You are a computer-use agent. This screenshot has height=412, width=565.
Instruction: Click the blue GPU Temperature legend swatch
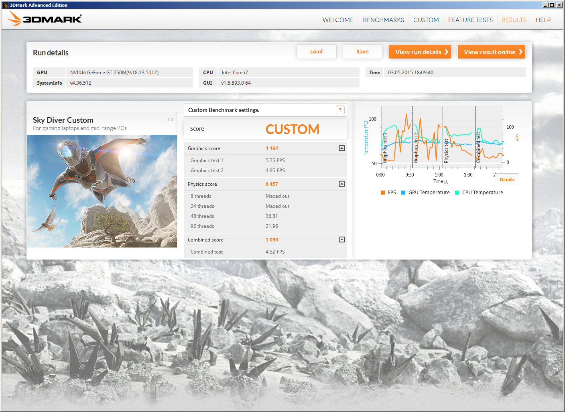(403, 193)
